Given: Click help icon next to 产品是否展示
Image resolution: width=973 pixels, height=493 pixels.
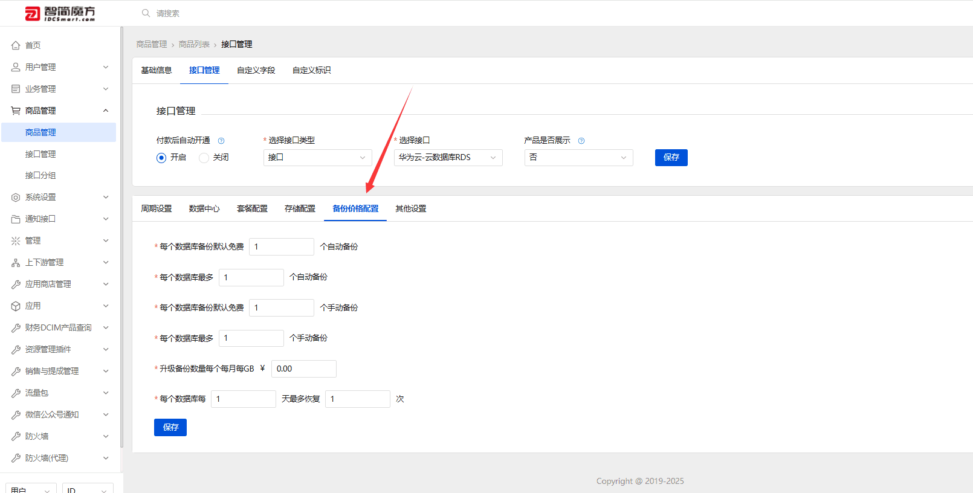Looking at the screenshot, I should tap(581, 141).
